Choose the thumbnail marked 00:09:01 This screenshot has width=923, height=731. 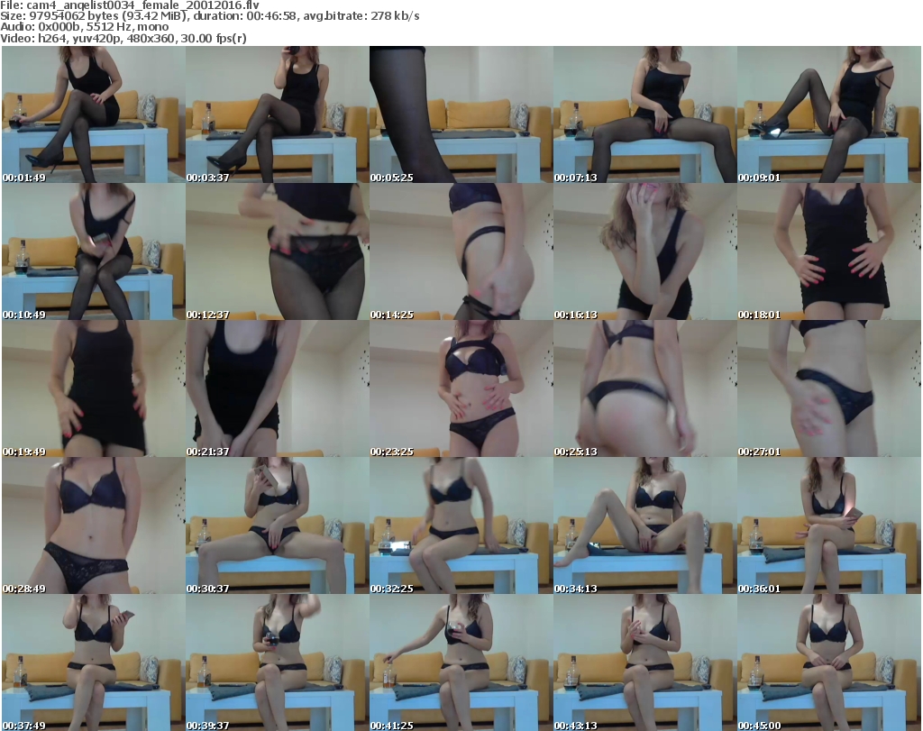[x=829, y=114]
